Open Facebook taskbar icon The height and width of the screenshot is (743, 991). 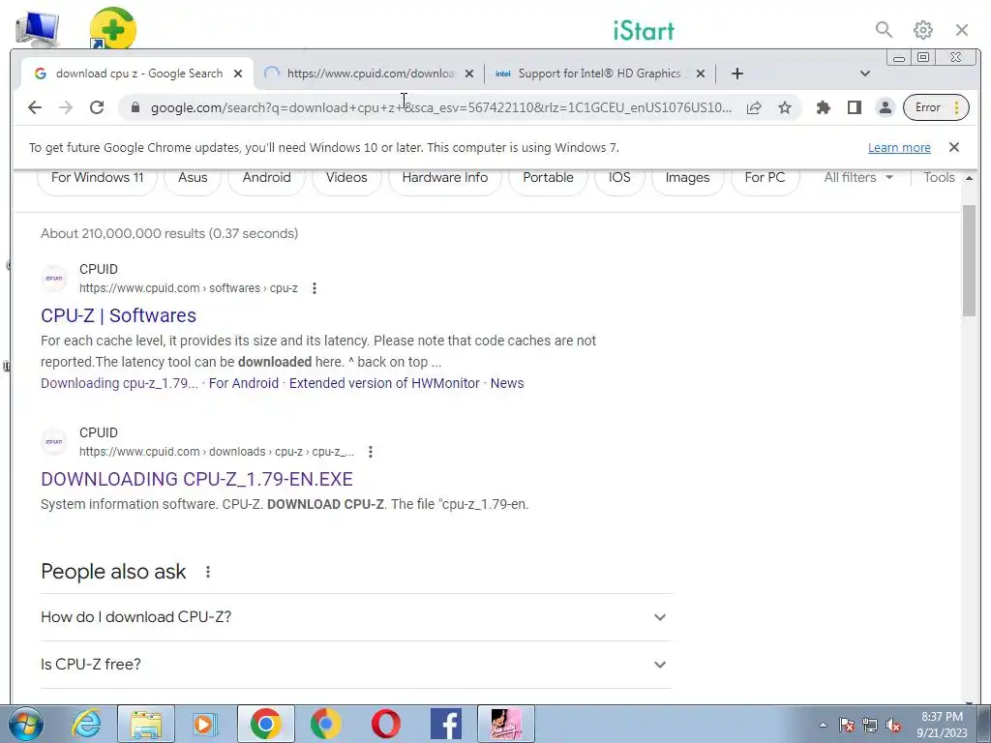point(445,724)
